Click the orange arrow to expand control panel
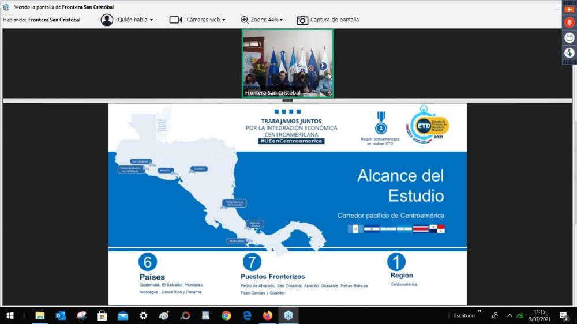577x324 pixels. (x=569, y=9)
